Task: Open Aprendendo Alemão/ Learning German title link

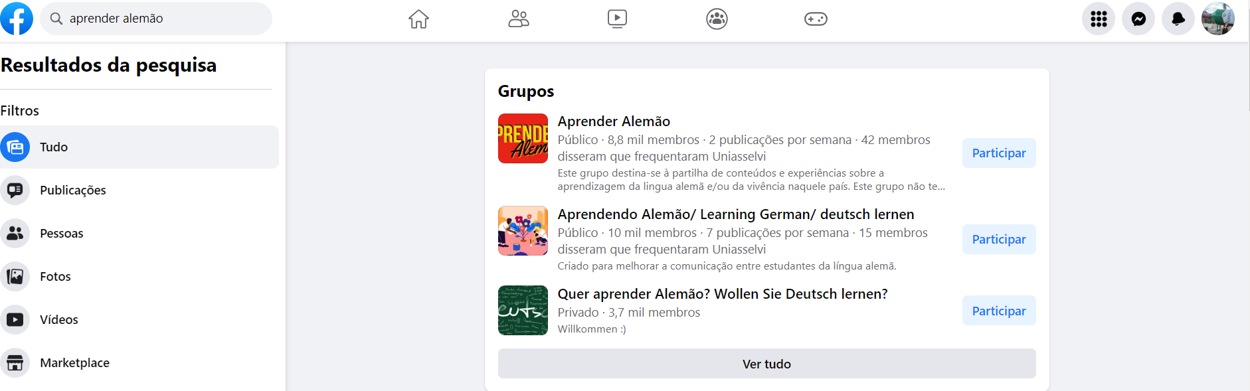Action: coord(736,214)
